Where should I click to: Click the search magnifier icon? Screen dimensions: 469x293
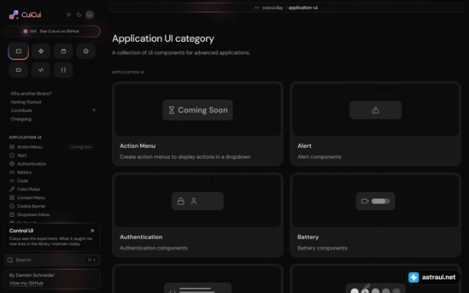point(10,260)
